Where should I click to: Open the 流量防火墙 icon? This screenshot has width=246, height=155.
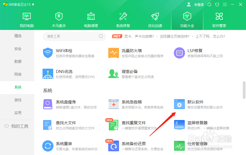point(113,53)
